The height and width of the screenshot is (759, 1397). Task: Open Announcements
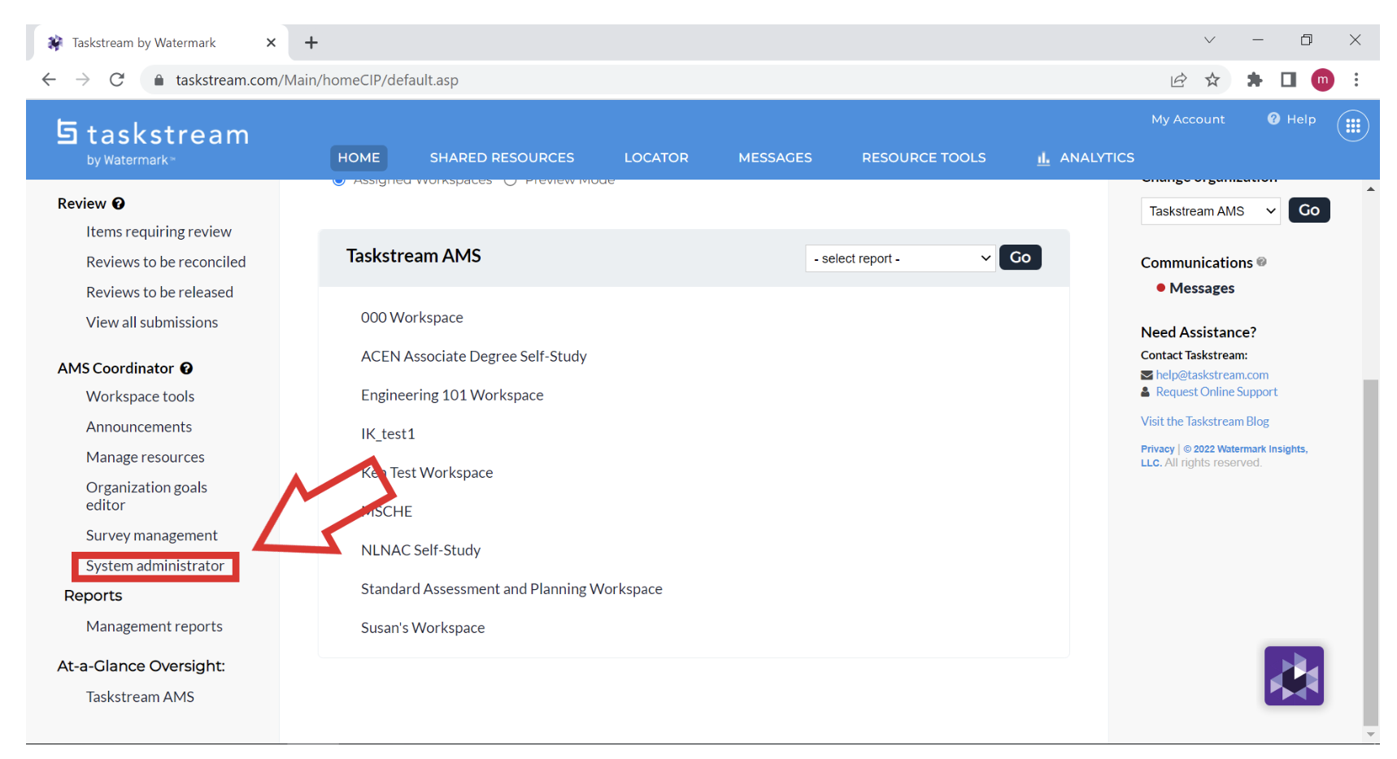[139, 427]
